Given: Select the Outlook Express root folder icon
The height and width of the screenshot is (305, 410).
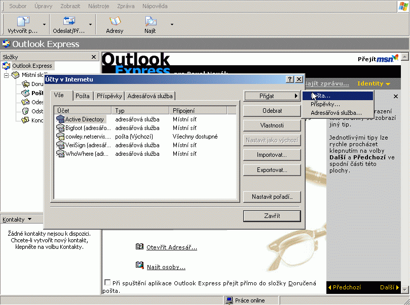Looking at the screenshot, I should (x=6, y=66).
